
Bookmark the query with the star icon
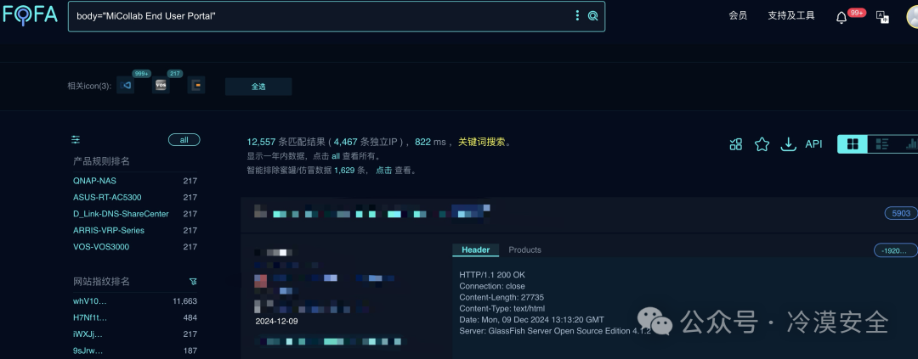coord(762,143)
